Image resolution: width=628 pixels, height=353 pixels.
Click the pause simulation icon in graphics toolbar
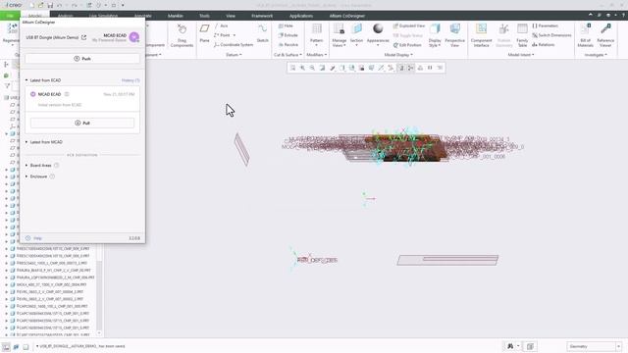coord(430,68)
